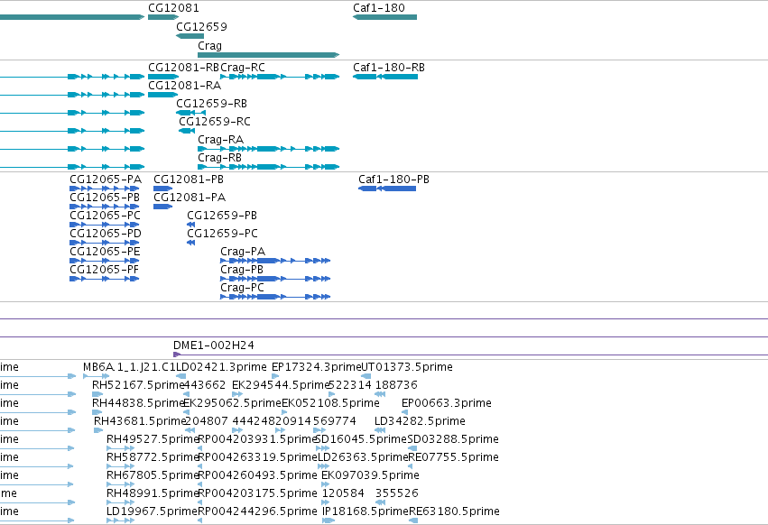Select the Caf1-180 gene bar
This screenshot has width=768, height=525.
(384, 17)
